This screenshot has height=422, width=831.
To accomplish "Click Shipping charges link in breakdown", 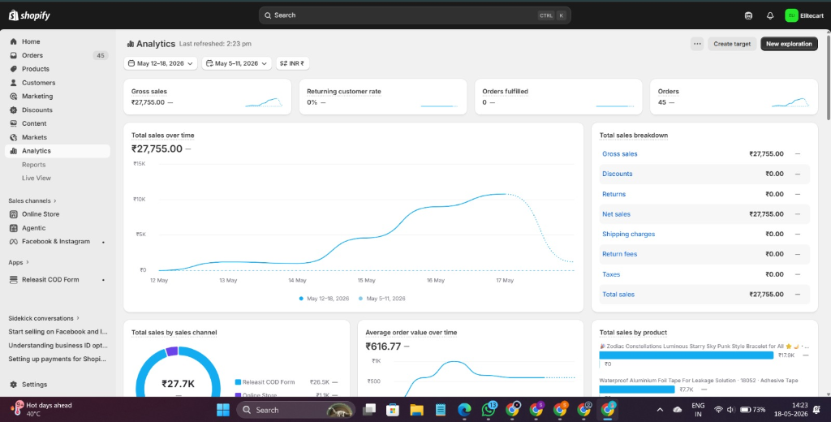I will coord(628,234).
